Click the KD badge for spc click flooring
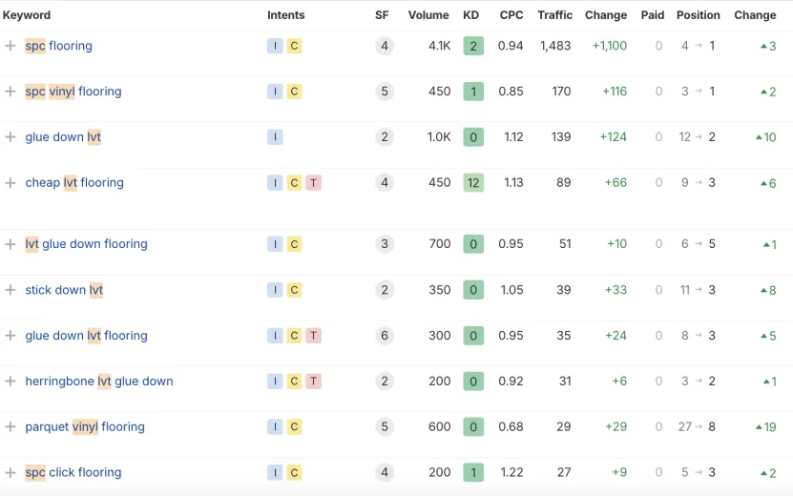The width and height of the screenshot is (793, 496). pyautogui.click(x=472, y=473)
